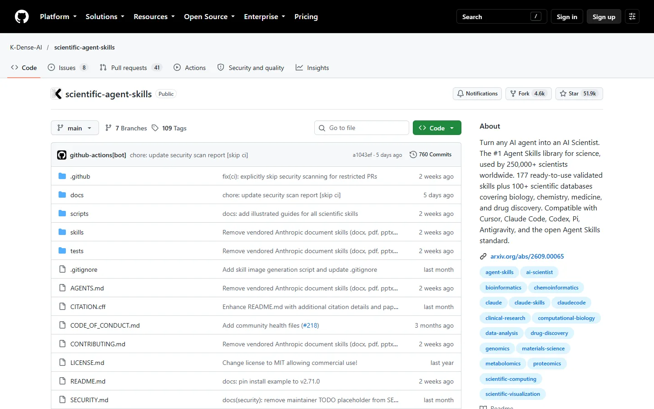
Task: Click the bioinformatics topic tag
Action: pos(503,288)
